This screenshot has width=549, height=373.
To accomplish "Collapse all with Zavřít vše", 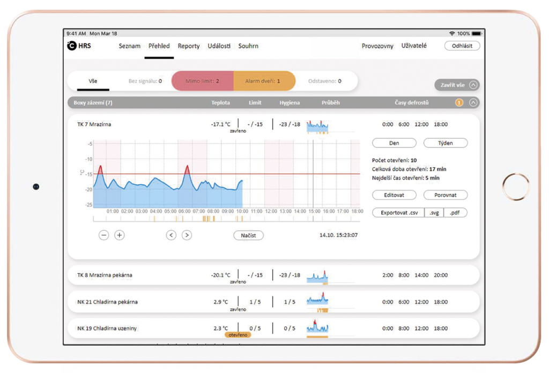I will click(x=457, y=85).
